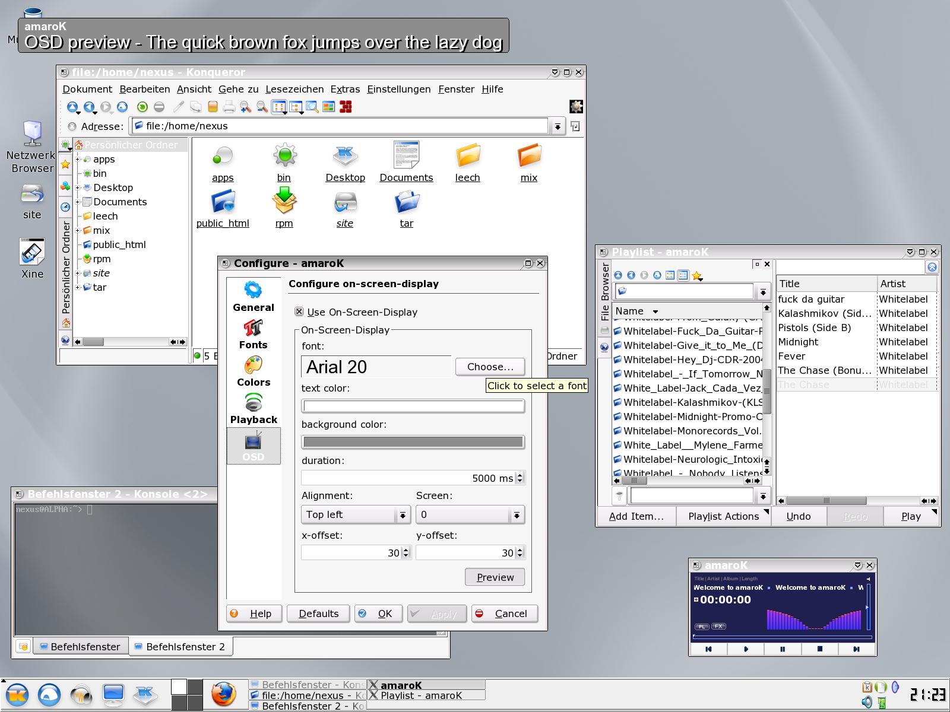Open Lesezeichen menu in Konqueror
Screen dimensions: 950x712
(294, 89)
